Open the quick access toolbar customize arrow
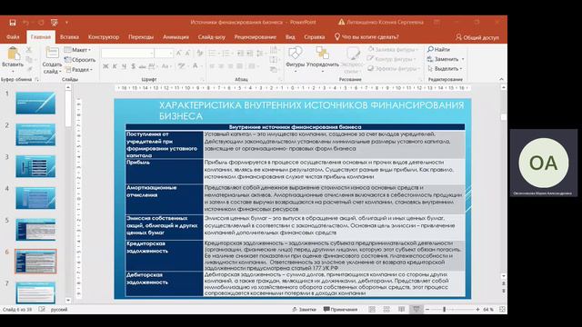Viewport: 582px width, 327px height. tap(66, 23)
